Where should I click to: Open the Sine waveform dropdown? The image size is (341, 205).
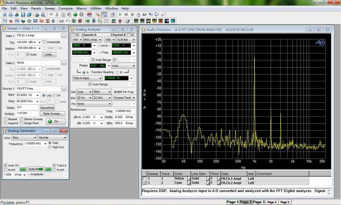coord(24,138)
